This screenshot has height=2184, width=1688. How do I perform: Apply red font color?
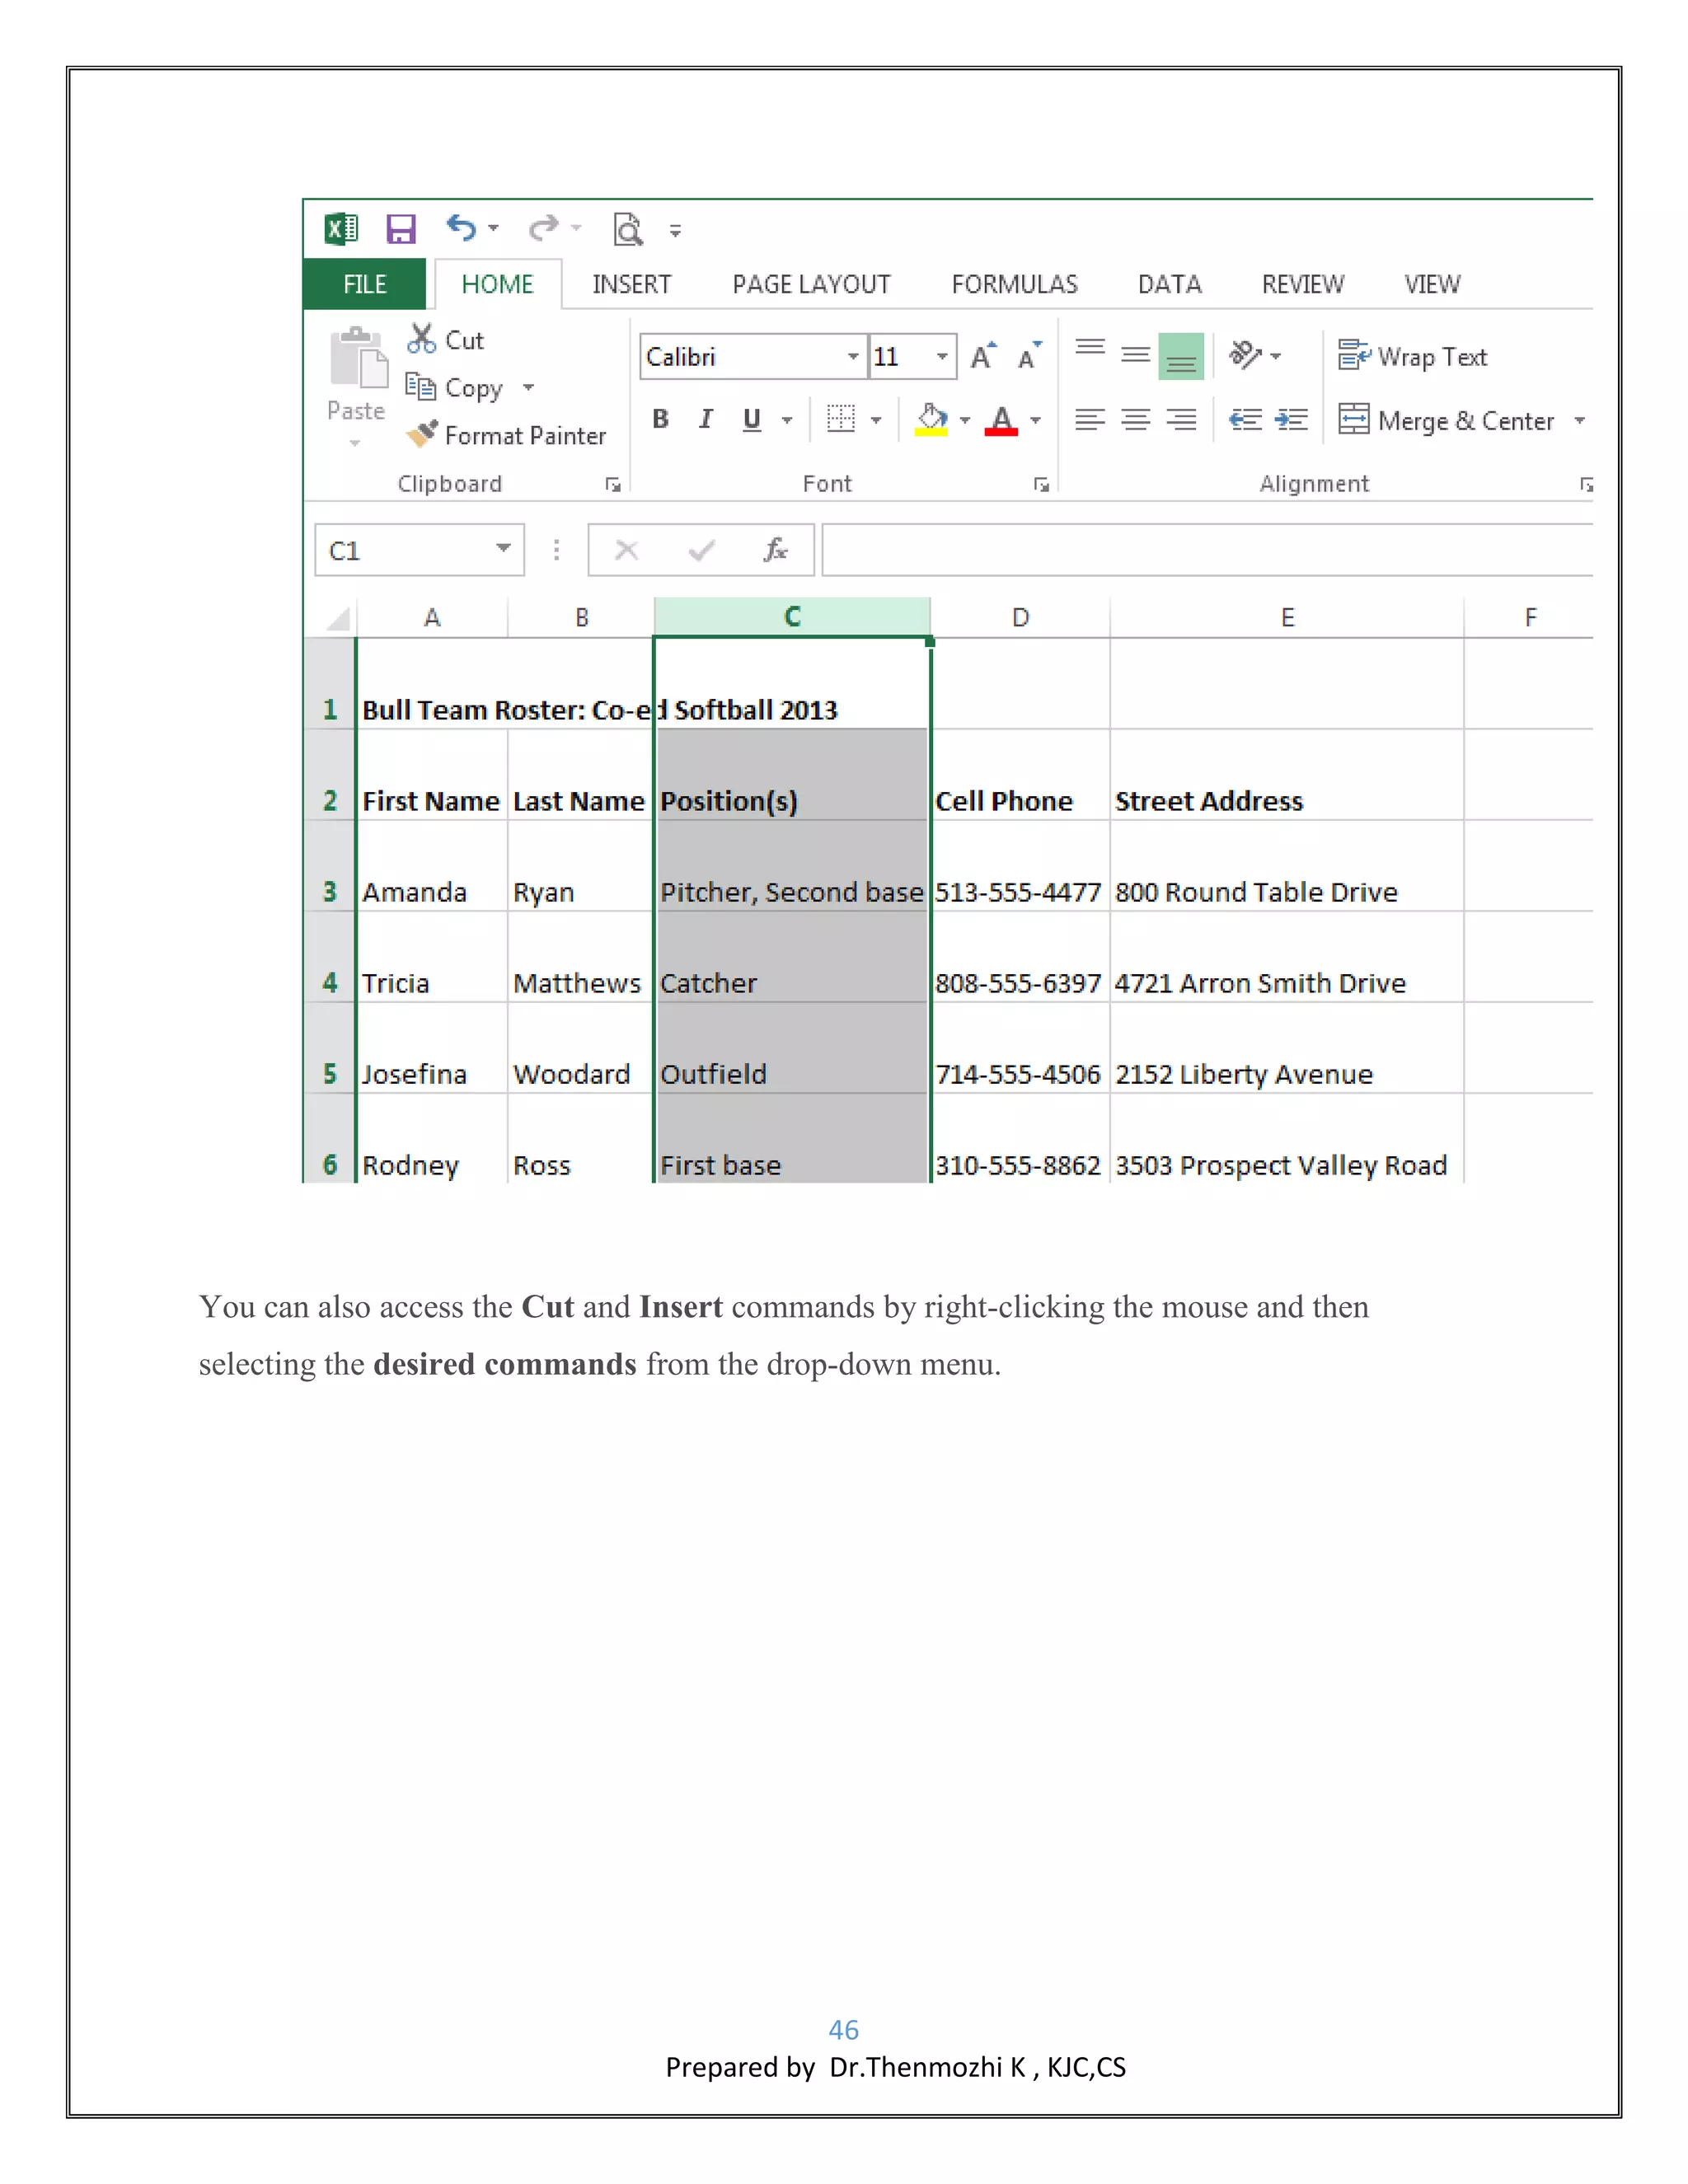(x=1002, y=420)
